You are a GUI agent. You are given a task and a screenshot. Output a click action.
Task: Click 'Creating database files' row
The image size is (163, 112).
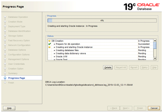coord(100,50)
